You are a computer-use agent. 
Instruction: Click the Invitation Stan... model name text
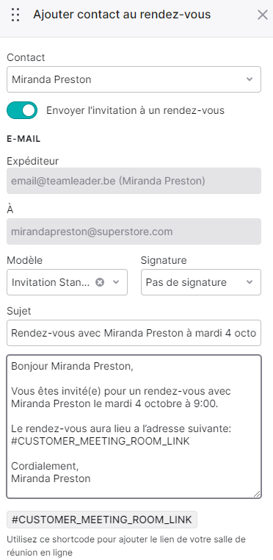51,282
